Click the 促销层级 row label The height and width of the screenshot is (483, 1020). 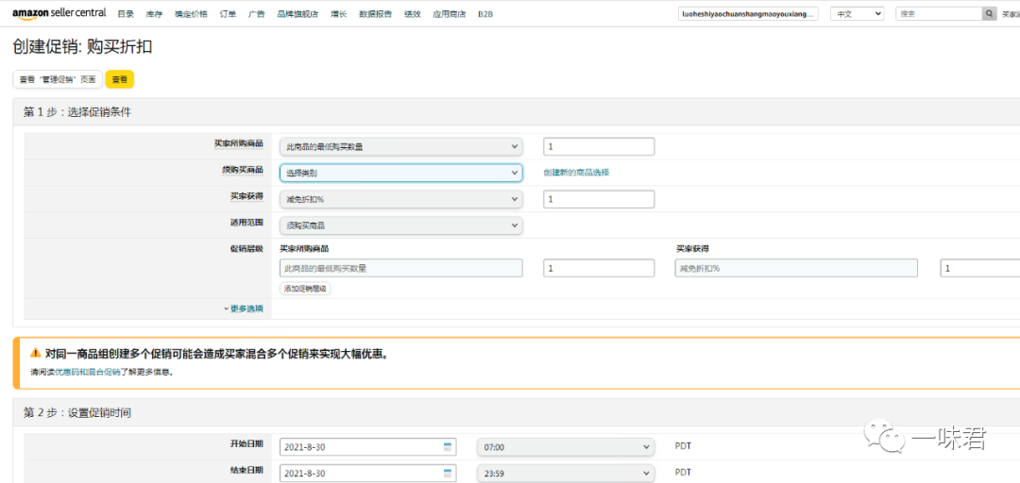pos(246,248)
